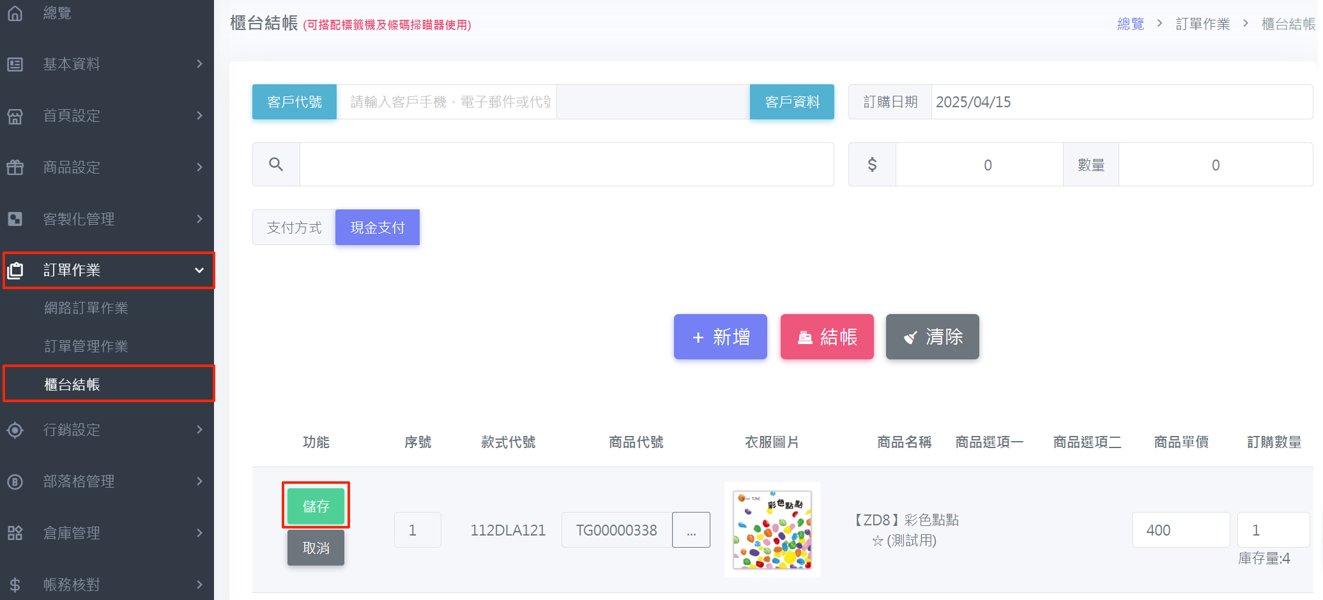Open the 訂單管理作業 submenu item

click(x=86, y=346)
